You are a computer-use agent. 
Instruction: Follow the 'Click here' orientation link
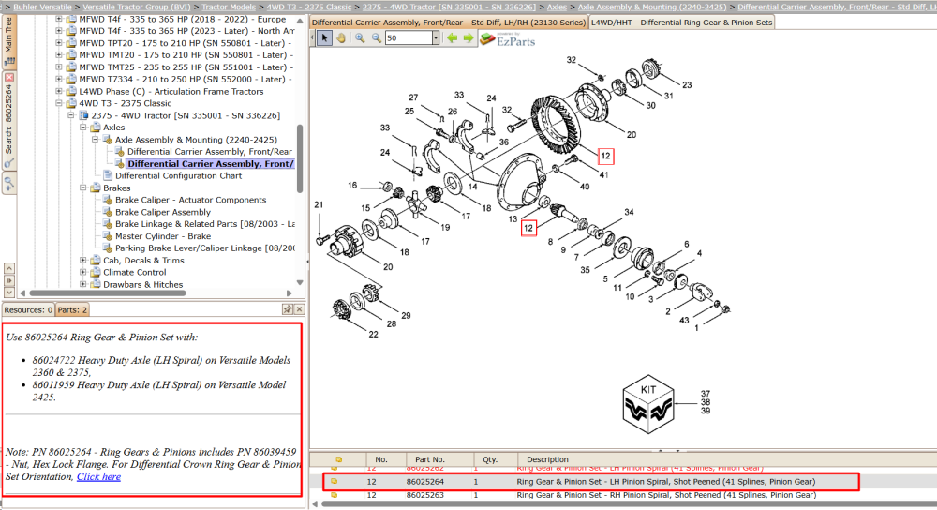[98, 476]
